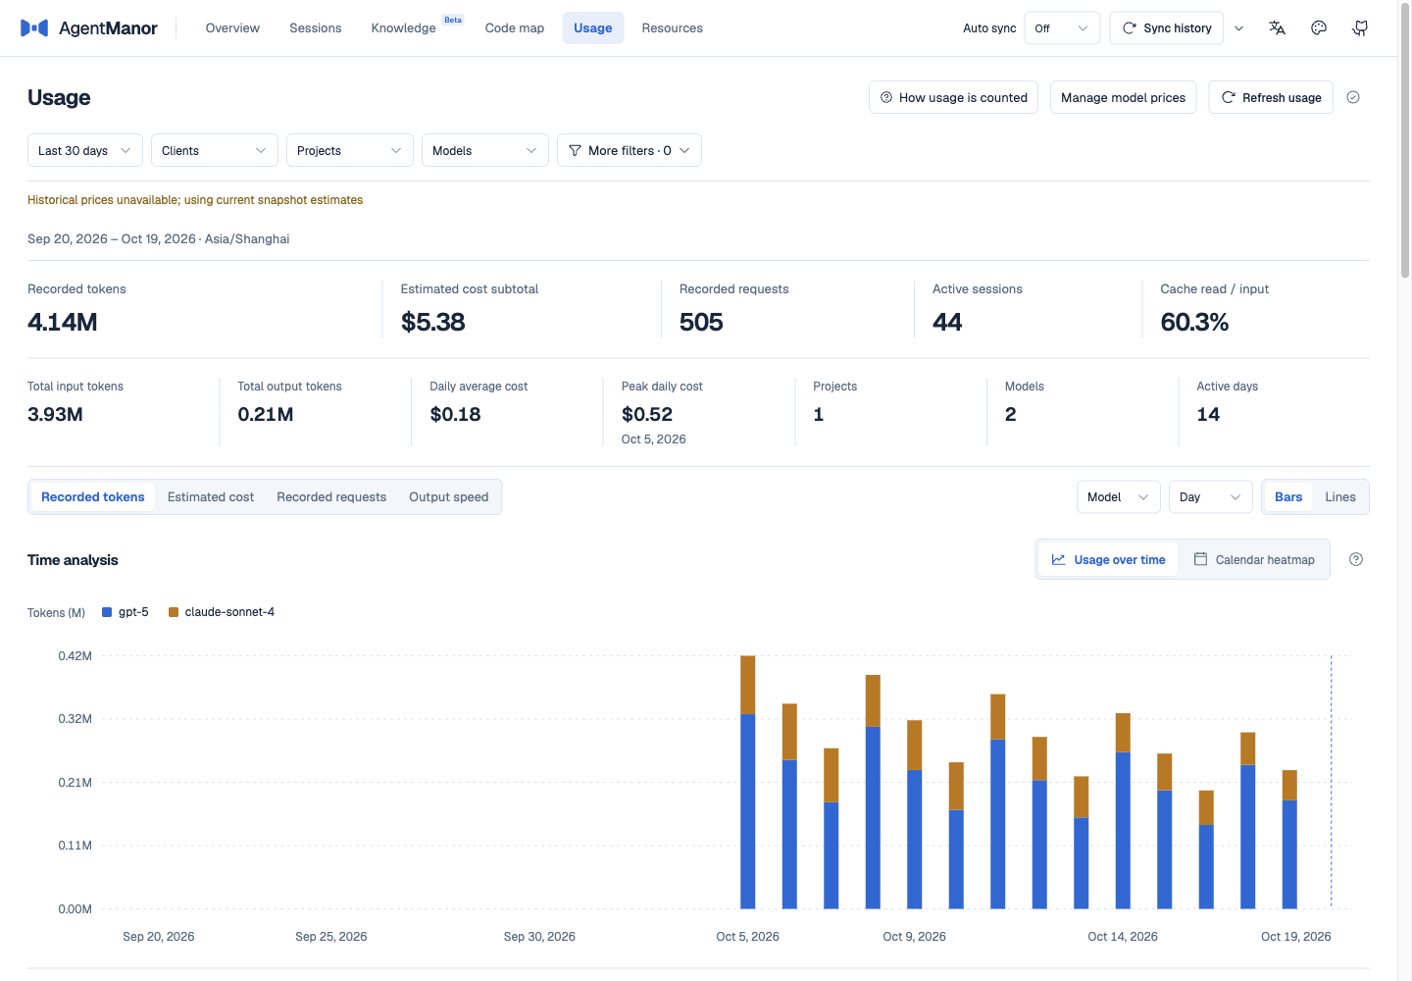Viewport: 1412px width, 981px height.
Task: Select the Recorded requests metric tab
Action: click(331, 497)
